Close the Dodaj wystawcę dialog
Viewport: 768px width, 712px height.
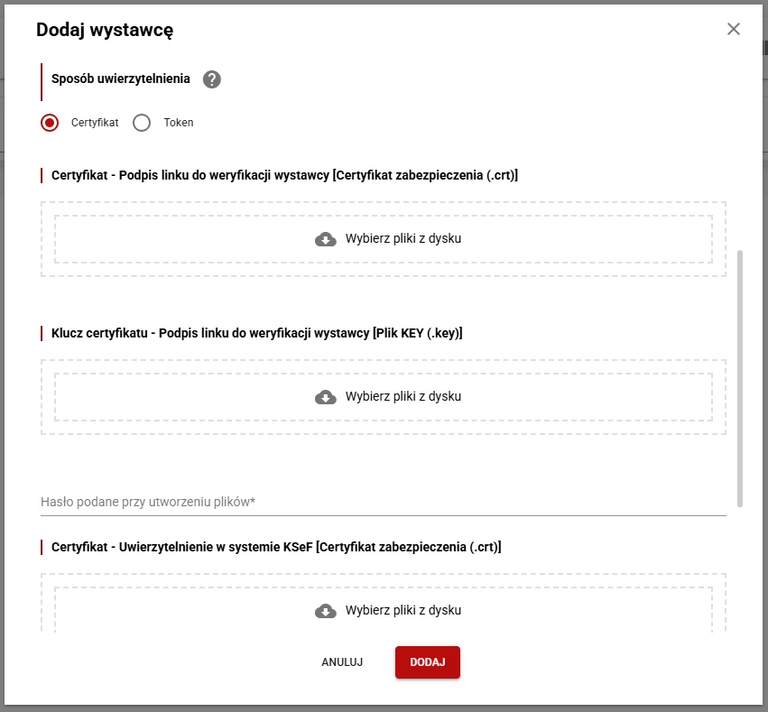[x=734, y=29]
